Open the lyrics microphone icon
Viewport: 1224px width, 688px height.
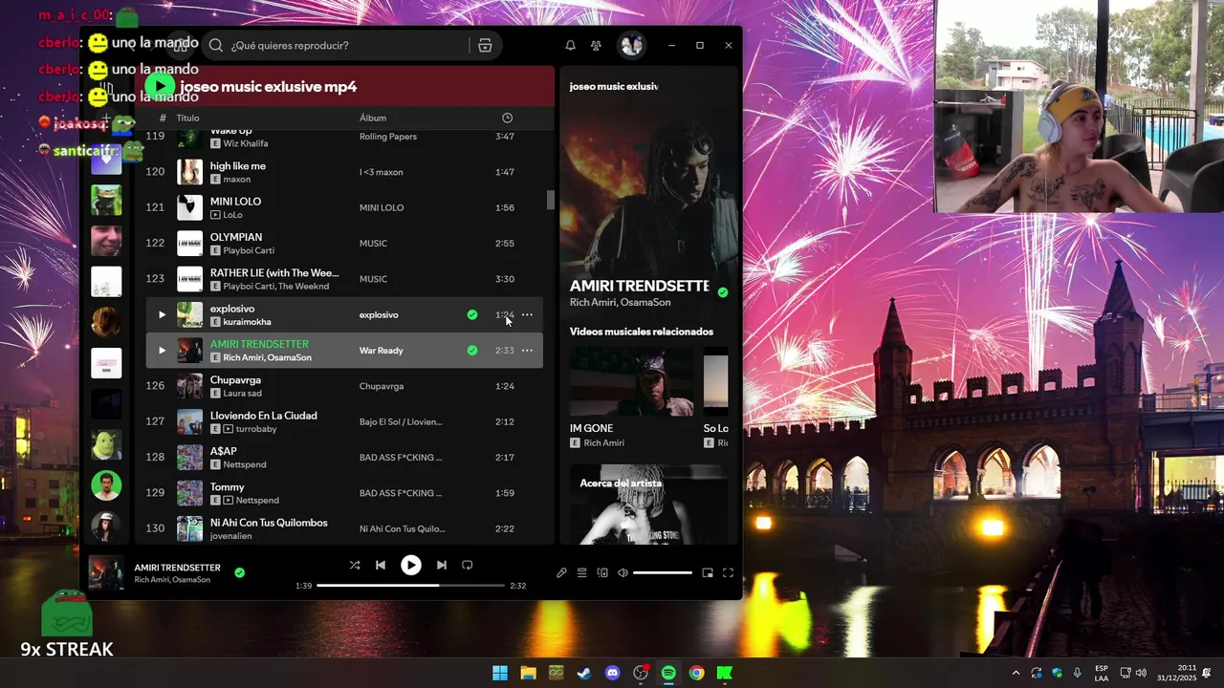[x=561, y=572]
